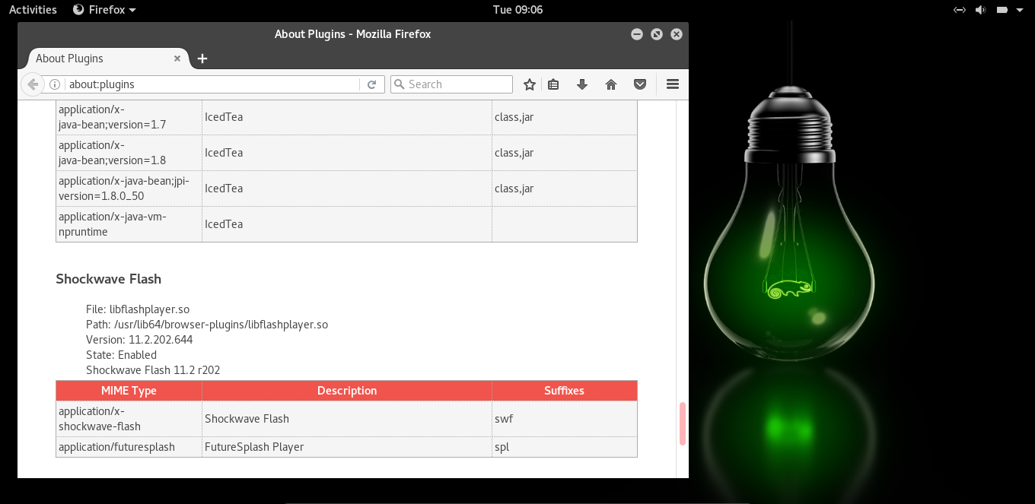Viewport: 1035px width, 504px height.
Task: Click the Shockwave Flash heading
Action: [x=109, y=279]
